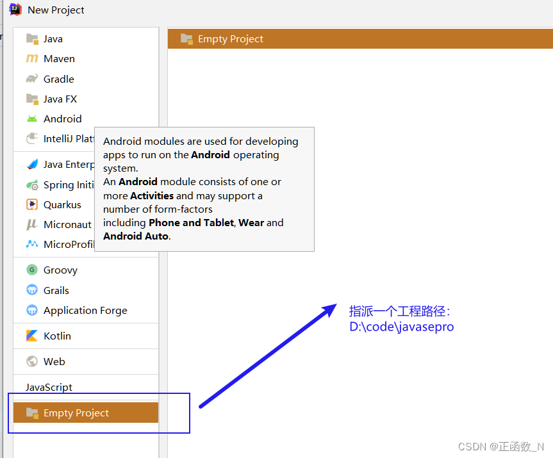This screenshot has height=458, width=553.
Task: Click the Empty Project header in right pane
Action: click(360, 39)
